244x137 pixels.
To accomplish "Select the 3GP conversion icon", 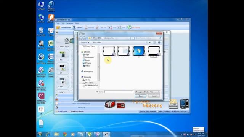I will [x=63, y=69].
